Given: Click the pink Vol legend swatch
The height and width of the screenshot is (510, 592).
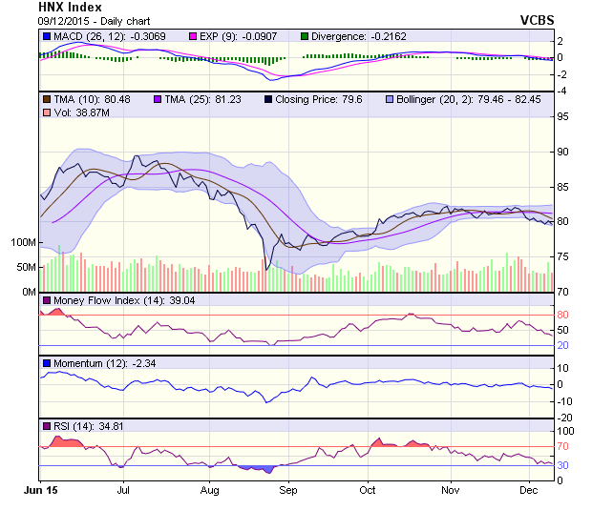Looking at the screenshot, I should click(46, 112).
